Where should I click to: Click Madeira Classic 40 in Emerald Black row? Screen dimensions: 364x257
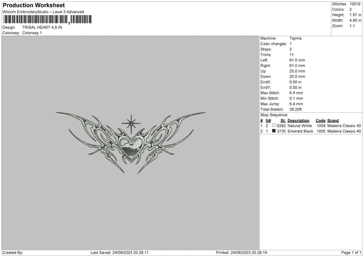(344, 132)
